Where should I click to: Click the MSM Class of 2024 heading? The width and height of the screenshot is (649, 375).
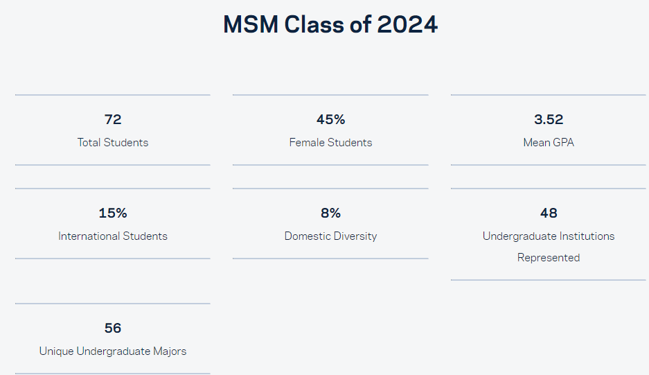330,24
